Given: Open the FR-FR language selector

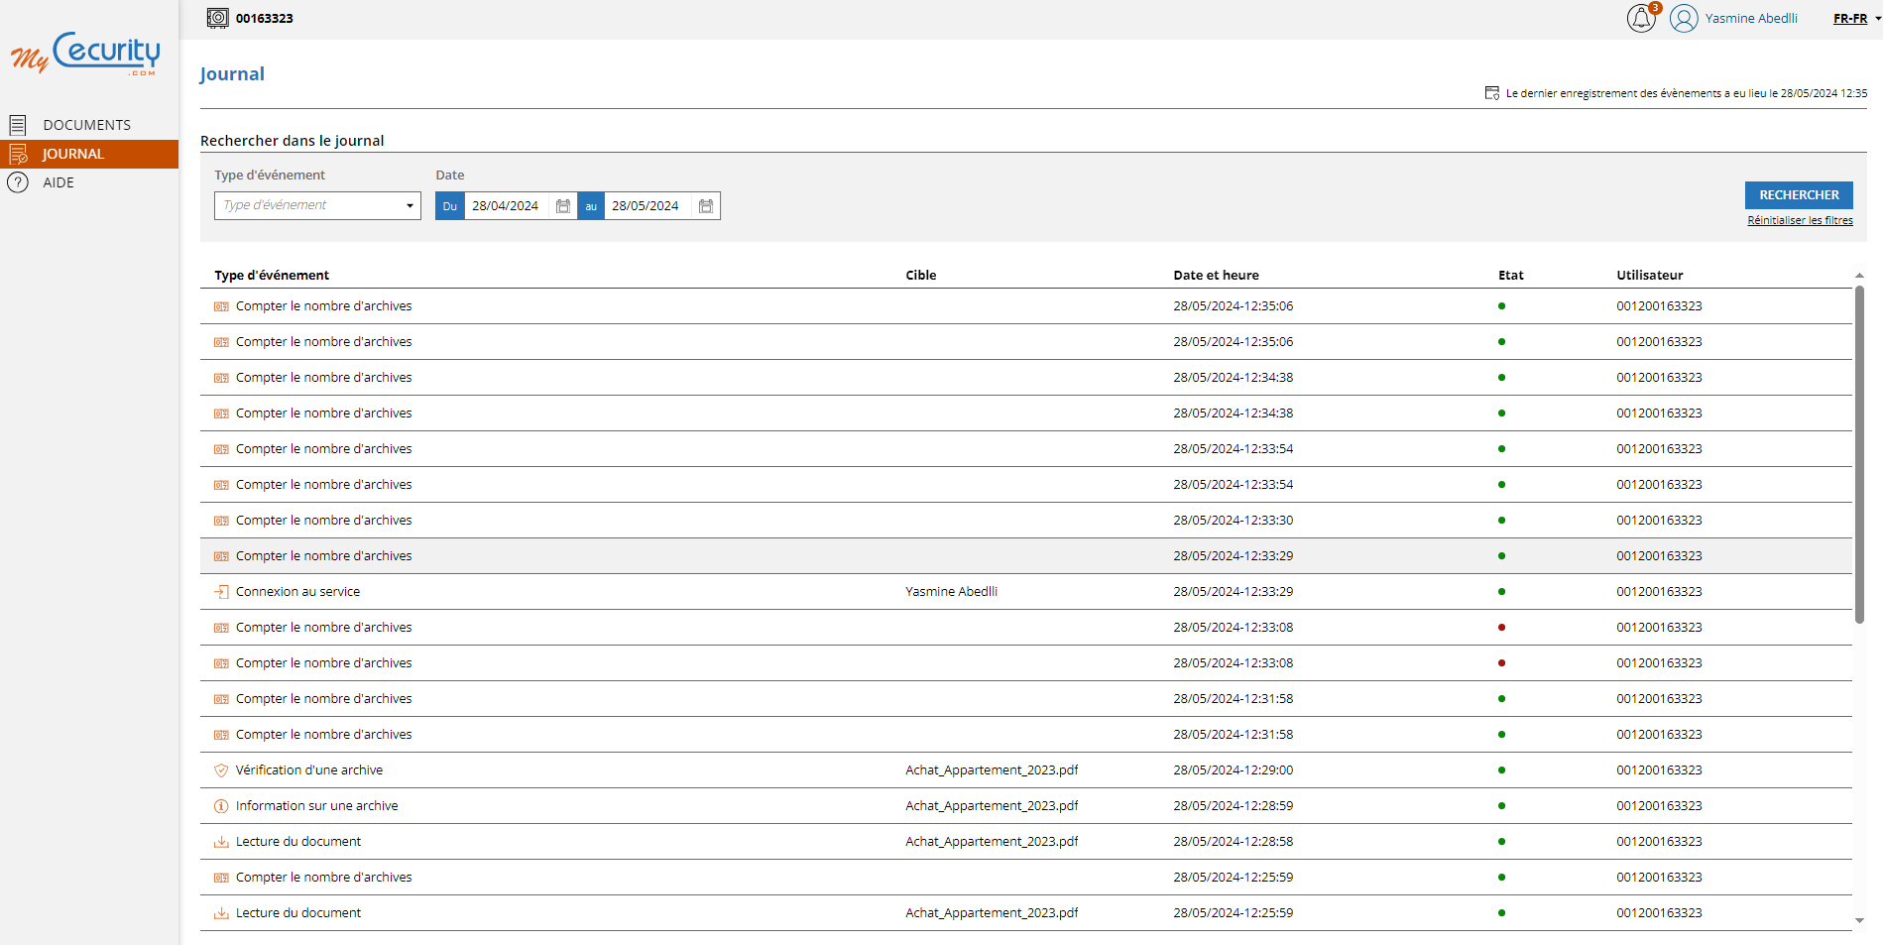Looking at the screenshot, I should [x=1856, y=19].
